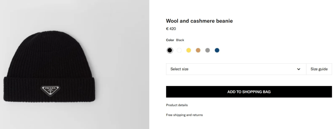This screenshot has height=129, width=336.
Task: Pick the yellow color option
Action: click(x=189, y=50)
